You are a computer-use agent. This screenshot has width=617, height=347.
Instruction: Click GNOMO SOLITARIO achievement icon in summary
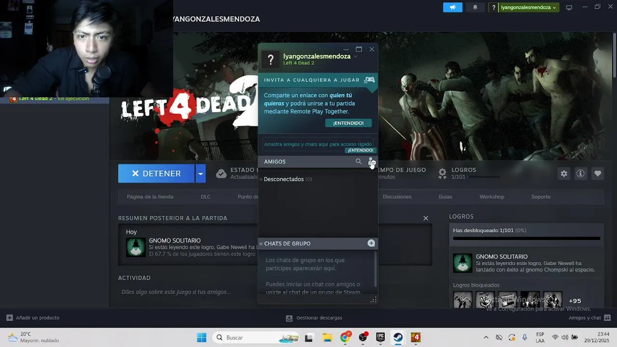[x=136, y=247]
